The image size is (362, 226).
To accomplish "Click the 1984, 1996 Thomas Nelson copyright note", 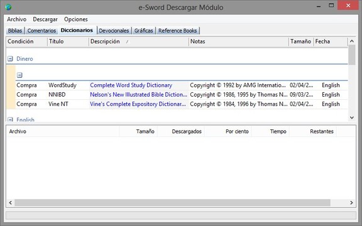I will point(239,104).
